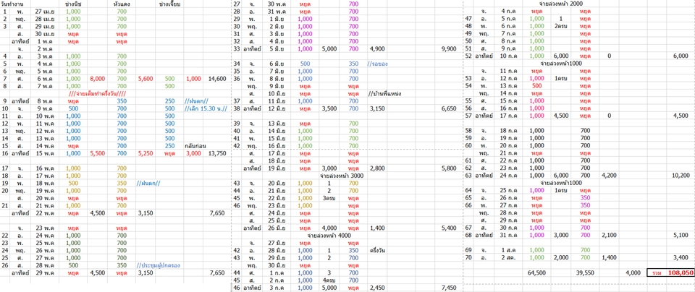Click the 3ครบ cell
Image resolution: width=695 pixels, height=292 pixels.
coord(329,199)
